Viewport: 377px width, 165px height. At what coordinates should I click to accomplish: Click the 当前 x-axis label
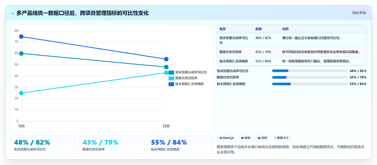coord(21,126)
